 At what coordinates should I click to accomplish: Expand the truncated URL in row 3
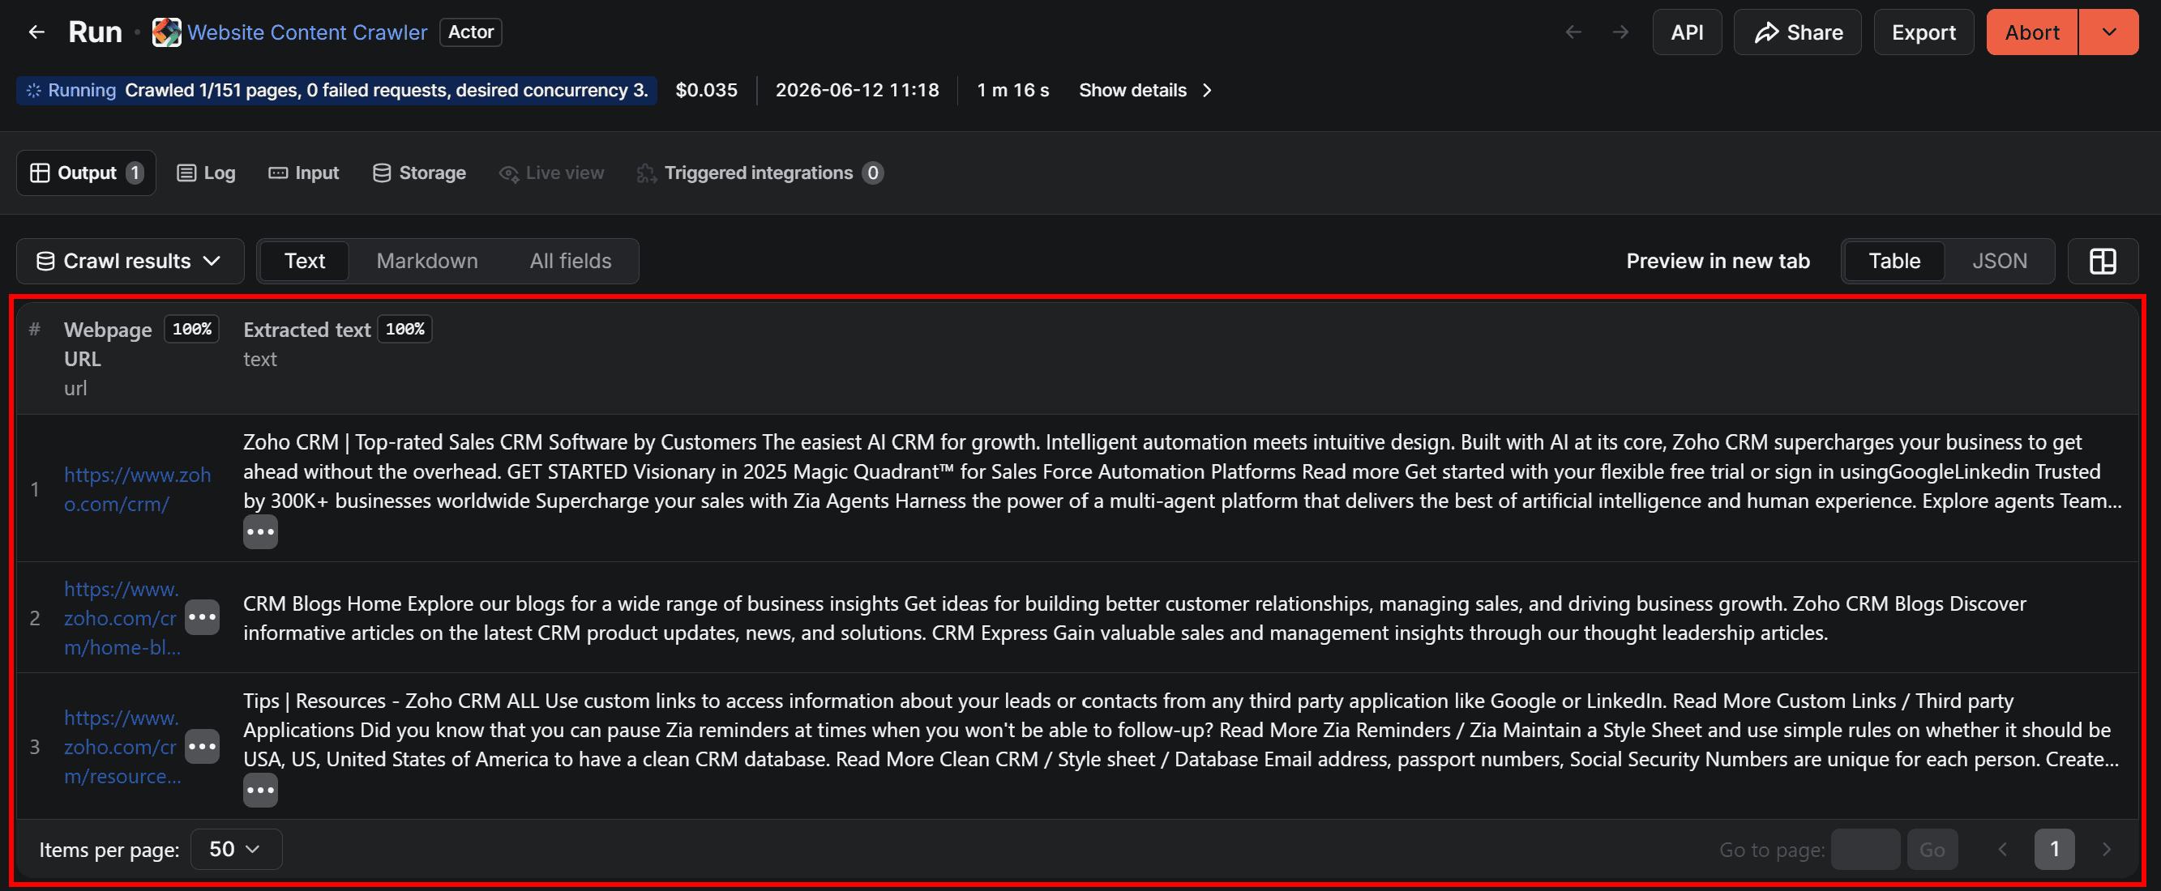pyautogui.click(x=202, y=746)
